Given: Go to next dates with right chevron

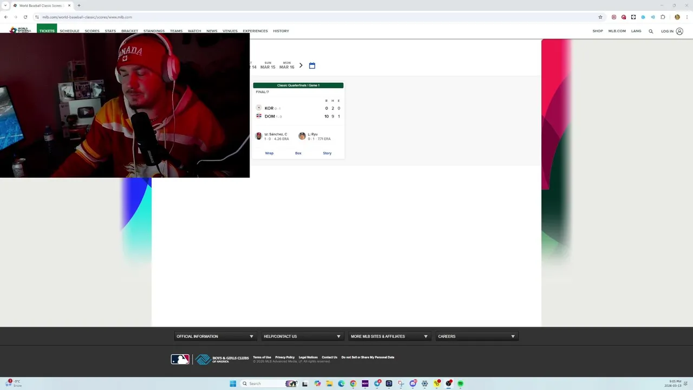Looking at the screenshot, I should tap(300, 65).
